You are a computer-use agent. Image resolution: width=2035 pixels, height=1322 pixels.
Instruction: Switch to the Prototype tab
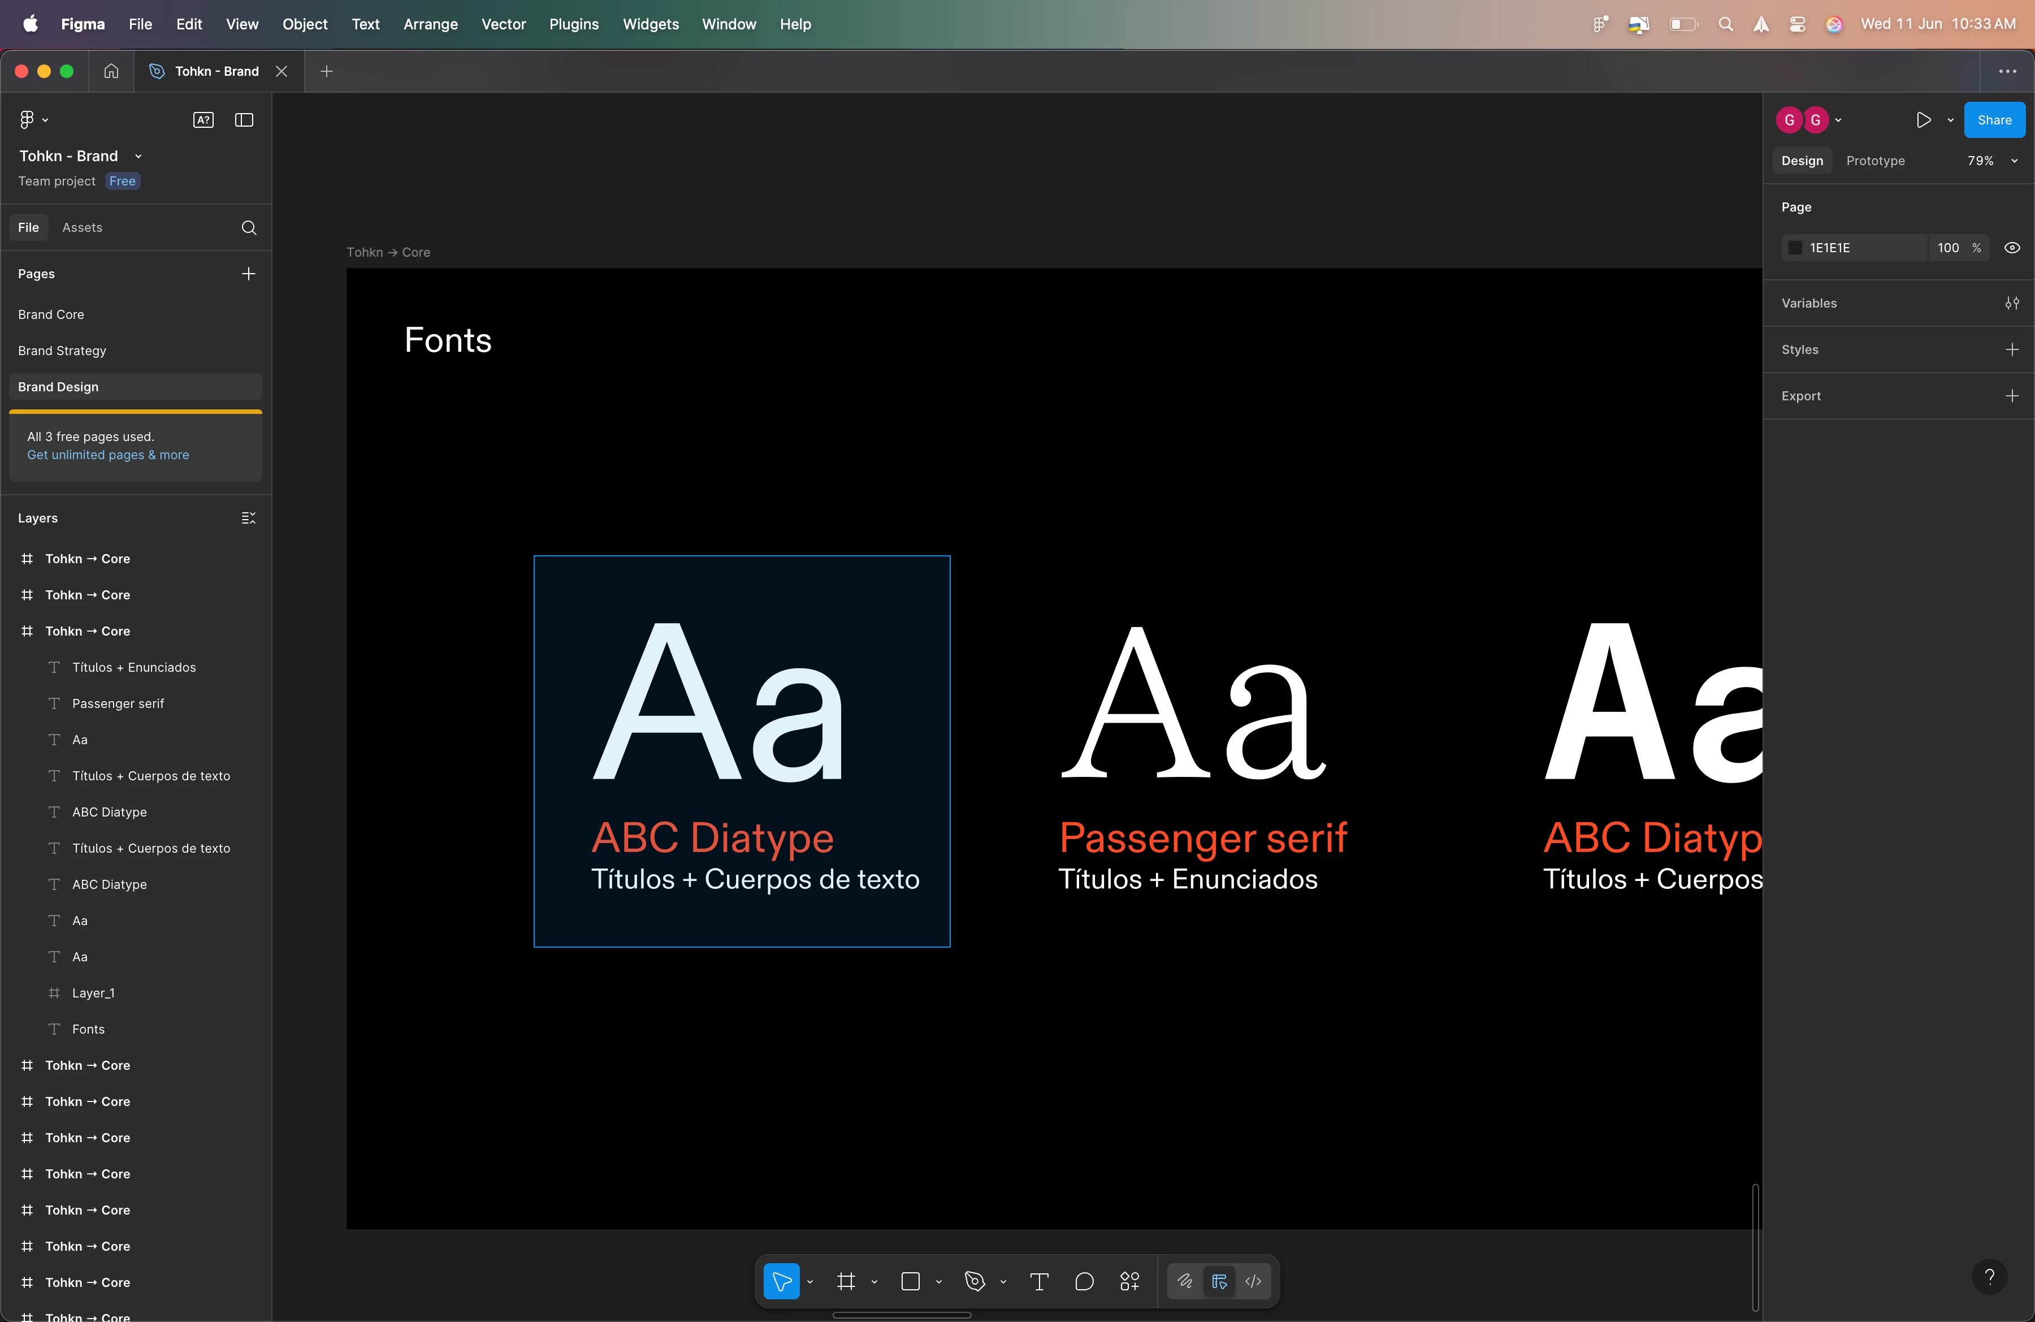click(1875, 161)
